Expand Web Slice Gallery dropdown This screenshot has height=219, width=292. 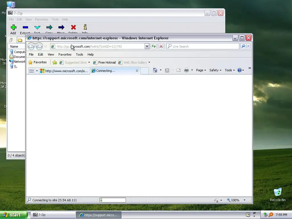tap(149, 62)
